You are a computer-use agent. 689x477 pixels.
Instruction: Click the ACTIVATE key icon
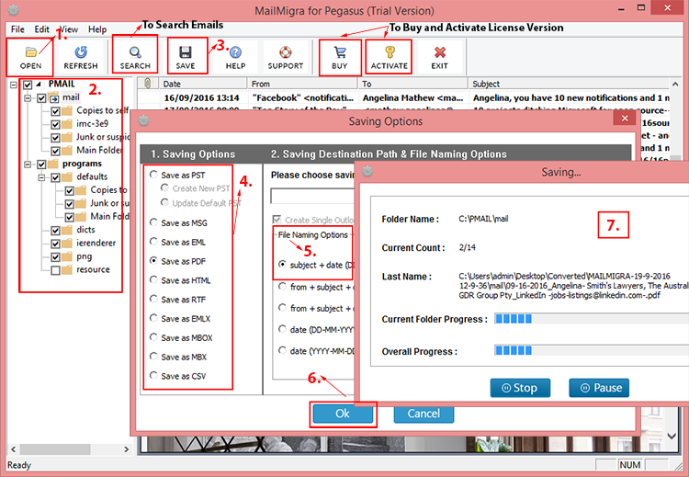(389, 57)
